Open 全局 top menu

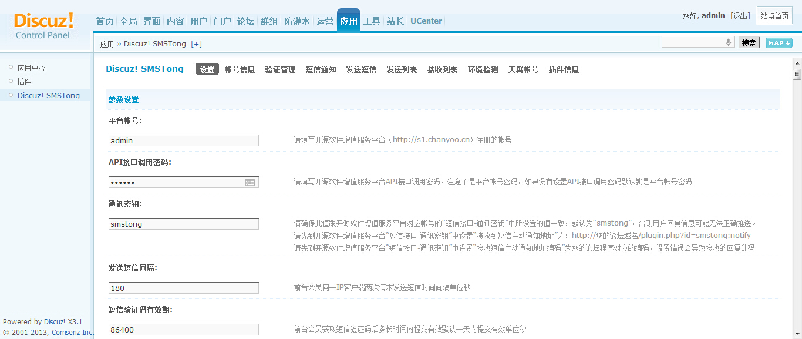tap(128, 21)
